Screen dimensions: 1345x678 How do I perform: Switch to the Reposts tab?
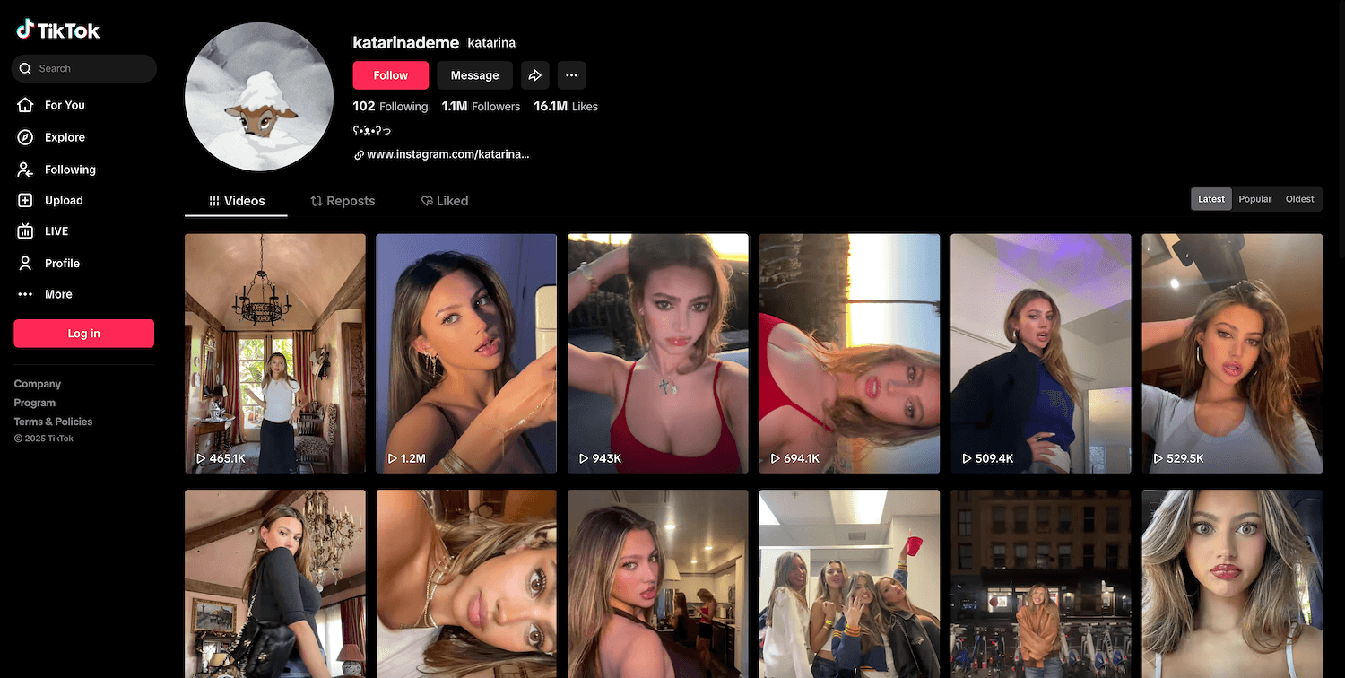point(343,201)
